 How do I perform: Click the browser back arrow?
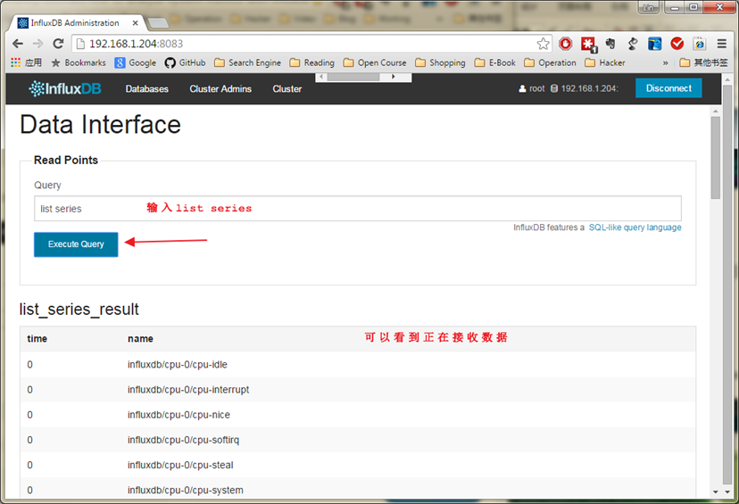tap(18, 43)
